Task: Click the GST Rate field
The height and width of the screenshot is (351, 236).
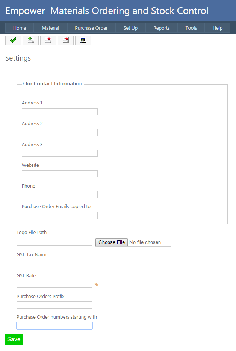Action: pyautogui.click(x=54, y=284)
